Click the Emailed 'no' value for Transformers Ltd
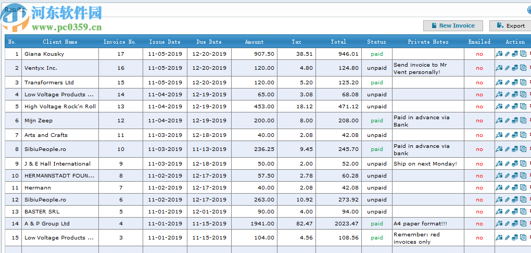The image size is (531, 253). [479, 82]
